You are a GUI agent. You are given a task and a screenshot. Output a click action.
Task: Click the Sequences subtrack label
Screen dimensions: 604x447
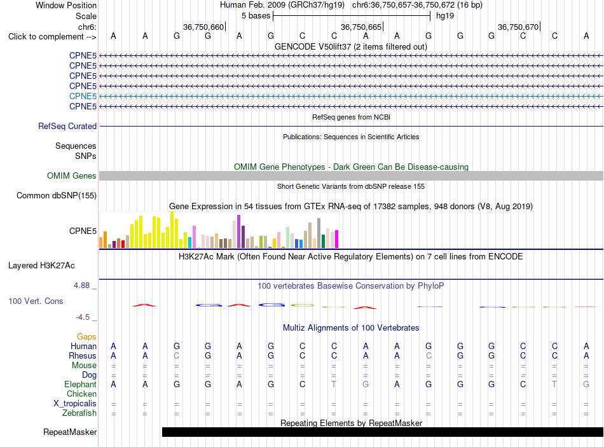click(x=76, y=146)
